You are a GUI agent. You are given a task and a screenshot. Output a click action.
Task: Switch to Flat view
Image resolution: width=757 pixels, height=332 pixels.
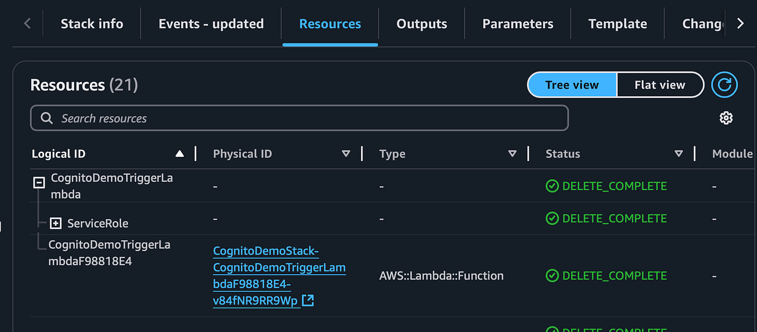(x=660, y=85)
